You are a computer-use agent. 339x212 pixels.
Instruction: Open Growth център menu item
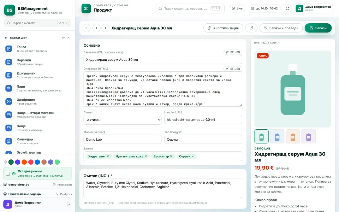click(38, 152)
